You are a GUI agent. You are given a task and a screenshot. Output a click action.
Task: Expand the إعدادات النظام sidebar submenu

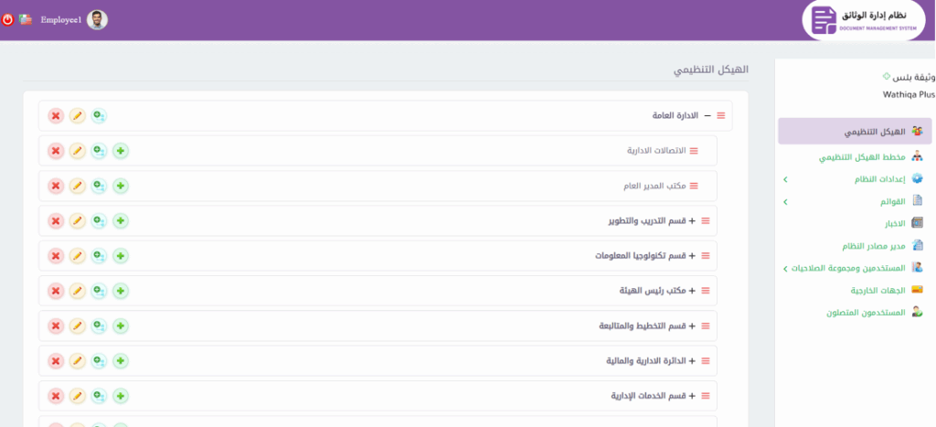pos(785,179)
